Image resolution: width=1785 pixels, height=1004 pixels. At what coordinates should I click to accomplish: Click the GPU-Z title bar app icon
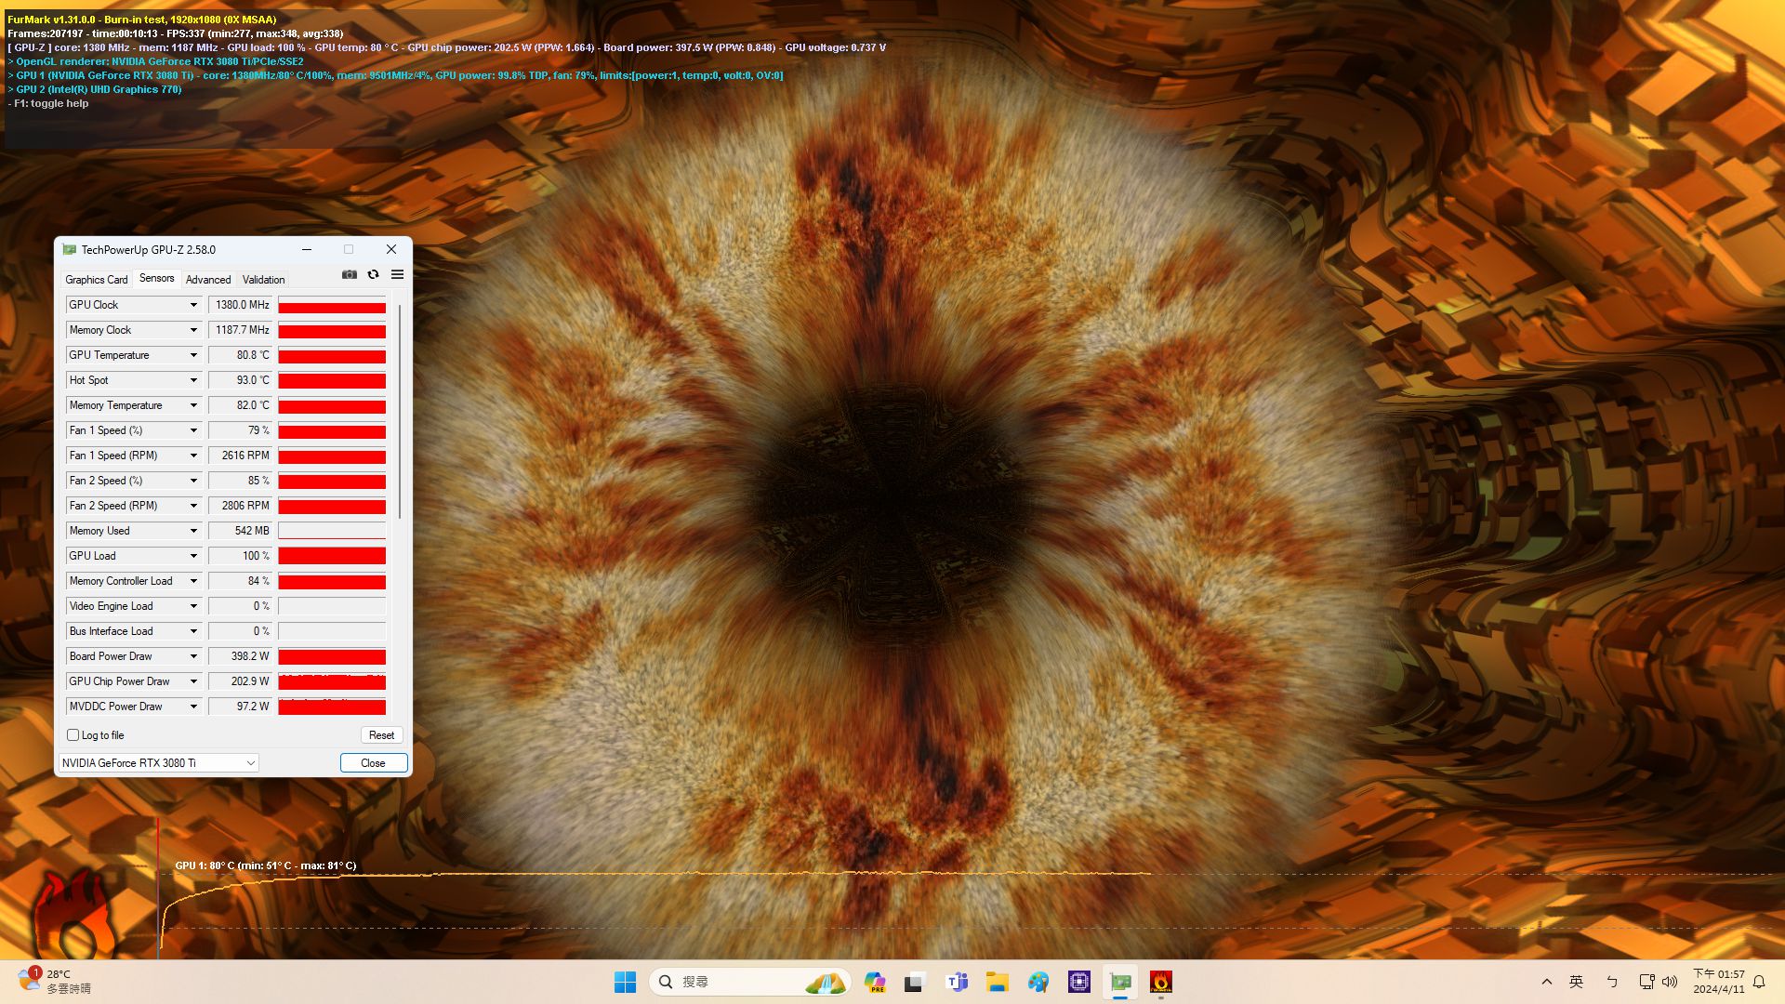(69, 249)
